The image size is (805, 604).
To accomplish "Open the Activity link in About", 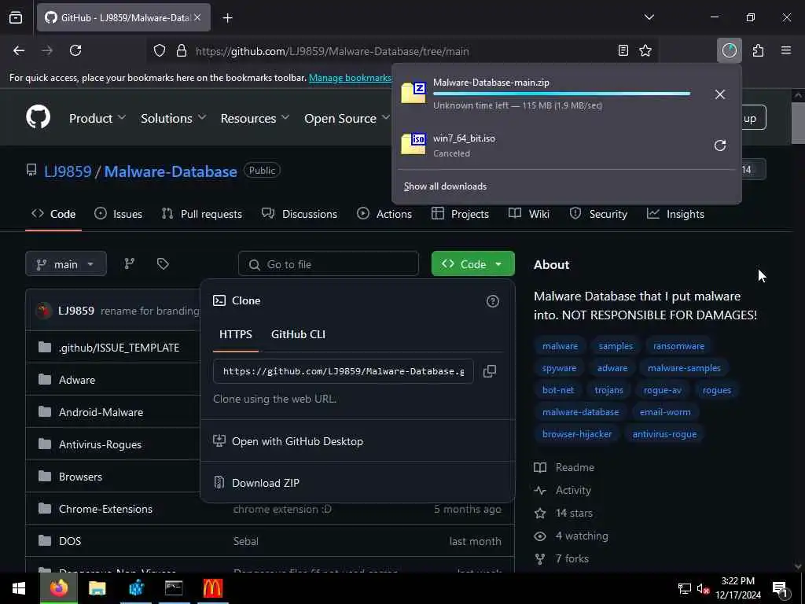I will point(573,491).
